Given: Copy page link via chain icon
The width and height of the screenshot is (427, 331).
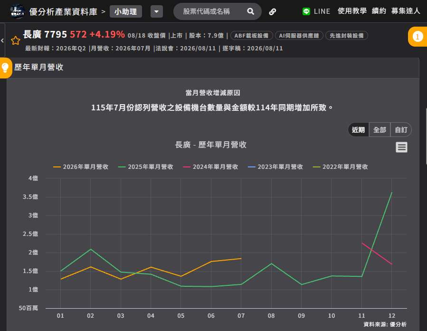Looking at the screenshot, I should 272,11.
